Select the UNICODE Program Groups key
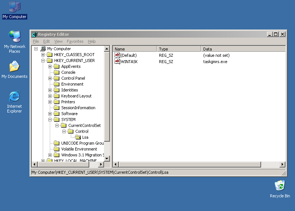Image resolution: width=295 pixels, height=211 pixels. [x=82, y=143]
